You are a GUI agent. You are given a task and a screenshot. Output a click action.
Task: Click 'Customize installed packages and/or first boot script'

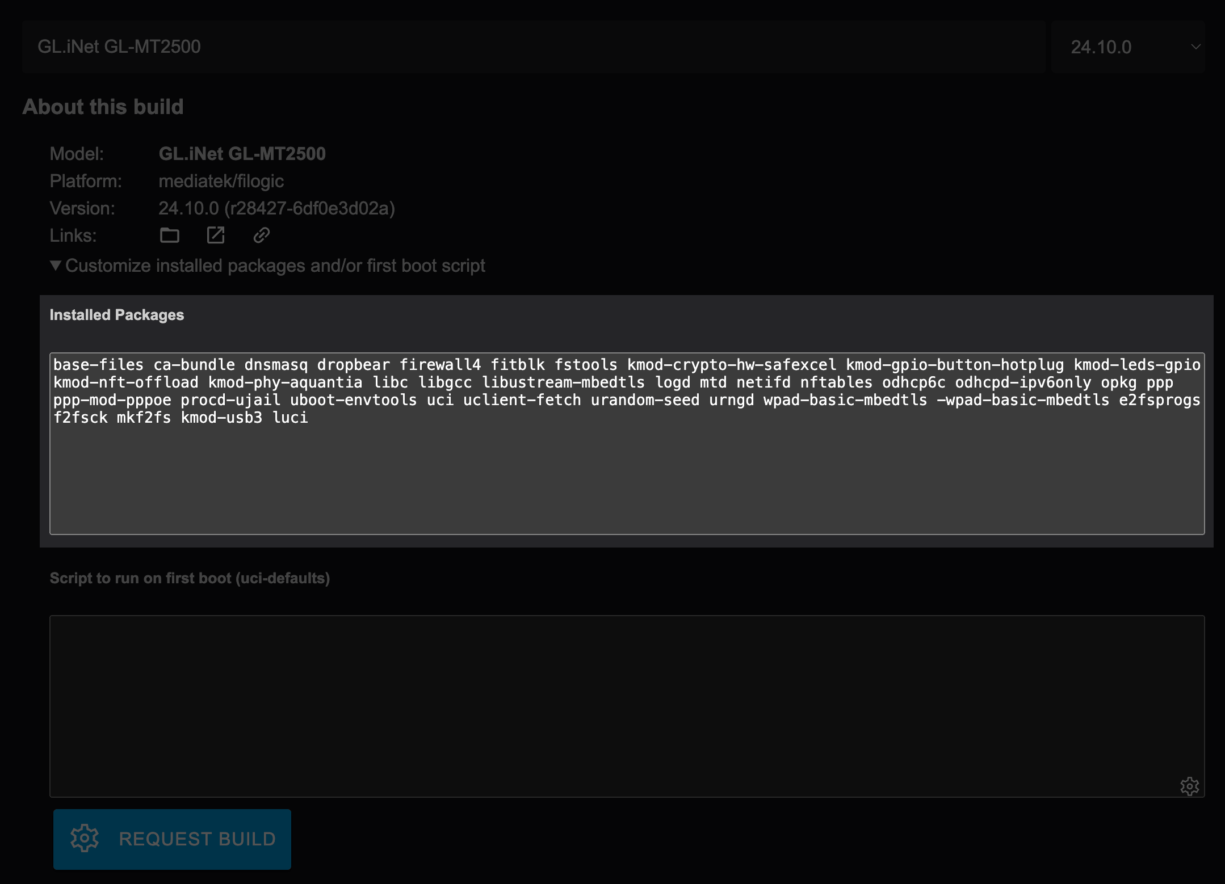[275, 266]
